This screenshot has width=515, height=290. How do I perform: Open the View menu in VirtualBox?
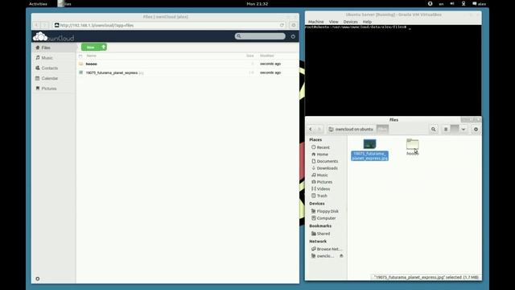pyautogui.click(x=334, y=22)
